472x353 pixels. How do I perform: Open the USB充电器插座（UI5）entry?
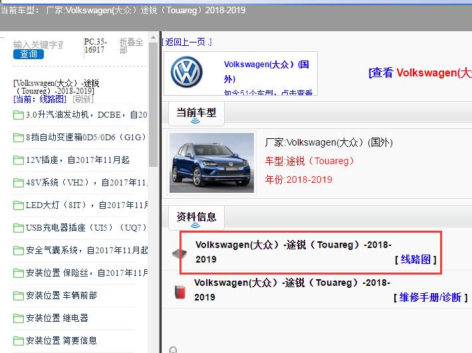tap(86, 227)
